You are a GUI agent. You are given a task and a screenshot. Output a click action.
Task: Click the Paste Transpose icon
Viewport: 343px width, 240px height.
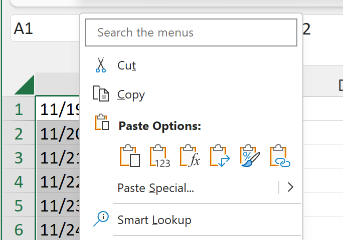pos(220,156)
